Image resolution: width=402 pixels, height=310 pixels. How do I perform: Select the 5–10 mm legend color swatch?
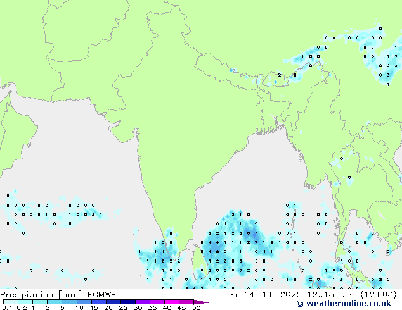[70, 302]
